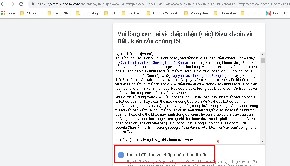Open the Homestay bookmark folder
Image resolution: width=290 pixels, height=166 pixels.
(225, 13)
